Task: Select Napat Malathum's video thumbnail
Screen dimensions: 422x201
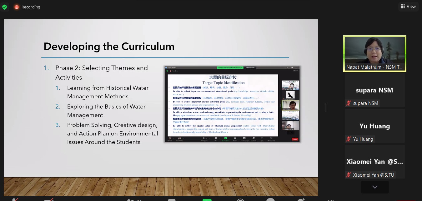Action: 374,53
